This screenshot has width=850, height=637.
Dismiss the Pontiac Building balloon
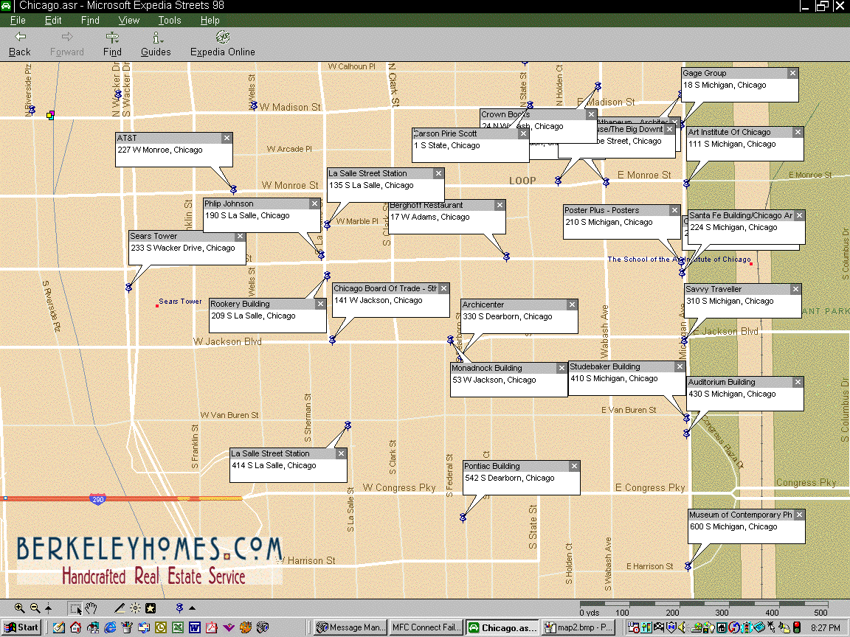pos(573,467)
